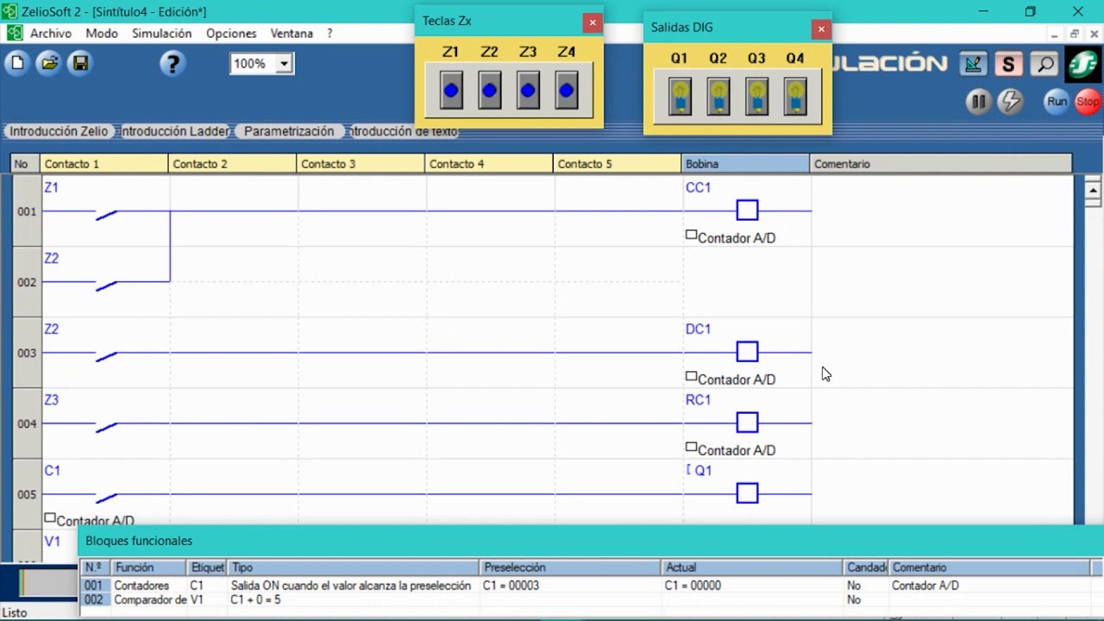This screenshot has width=1104, height=621.
Task: Click the ZelioSoft application icon in menu bar
Action: point(15,34)
